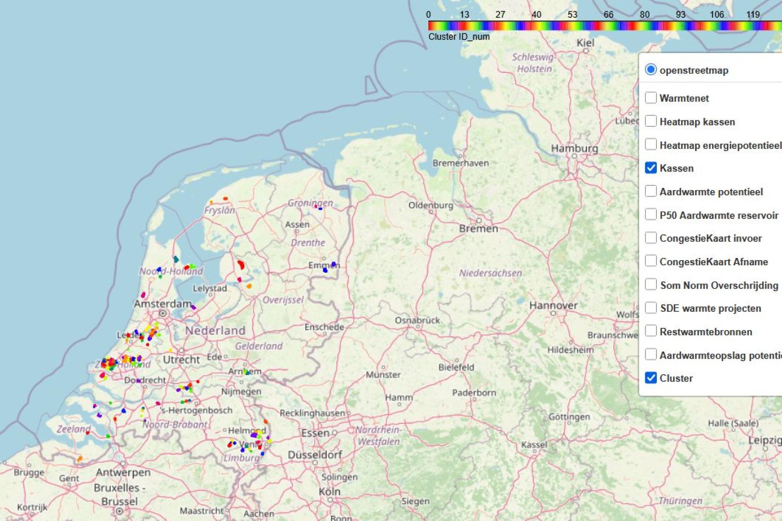Image resolution: width=782 pixels, height=521 pixels.
Task: Click the Hannover city label
Action: click(x=553, y=305)
